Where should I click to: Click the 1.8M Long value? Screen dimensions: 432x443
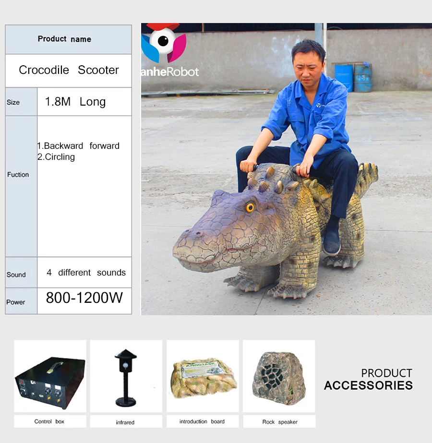coord(75,102)
